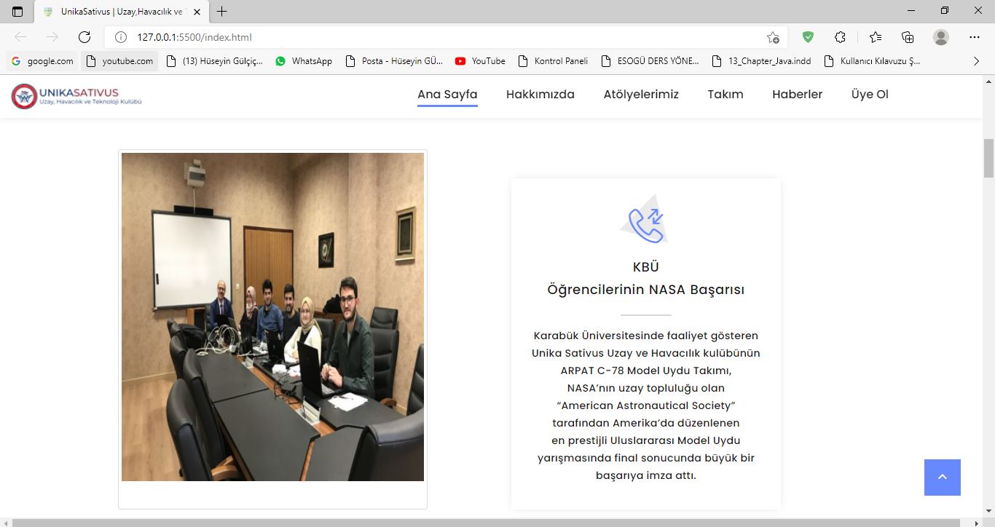Open a new browser tab

pyautogui.click(x=221, y=11)
